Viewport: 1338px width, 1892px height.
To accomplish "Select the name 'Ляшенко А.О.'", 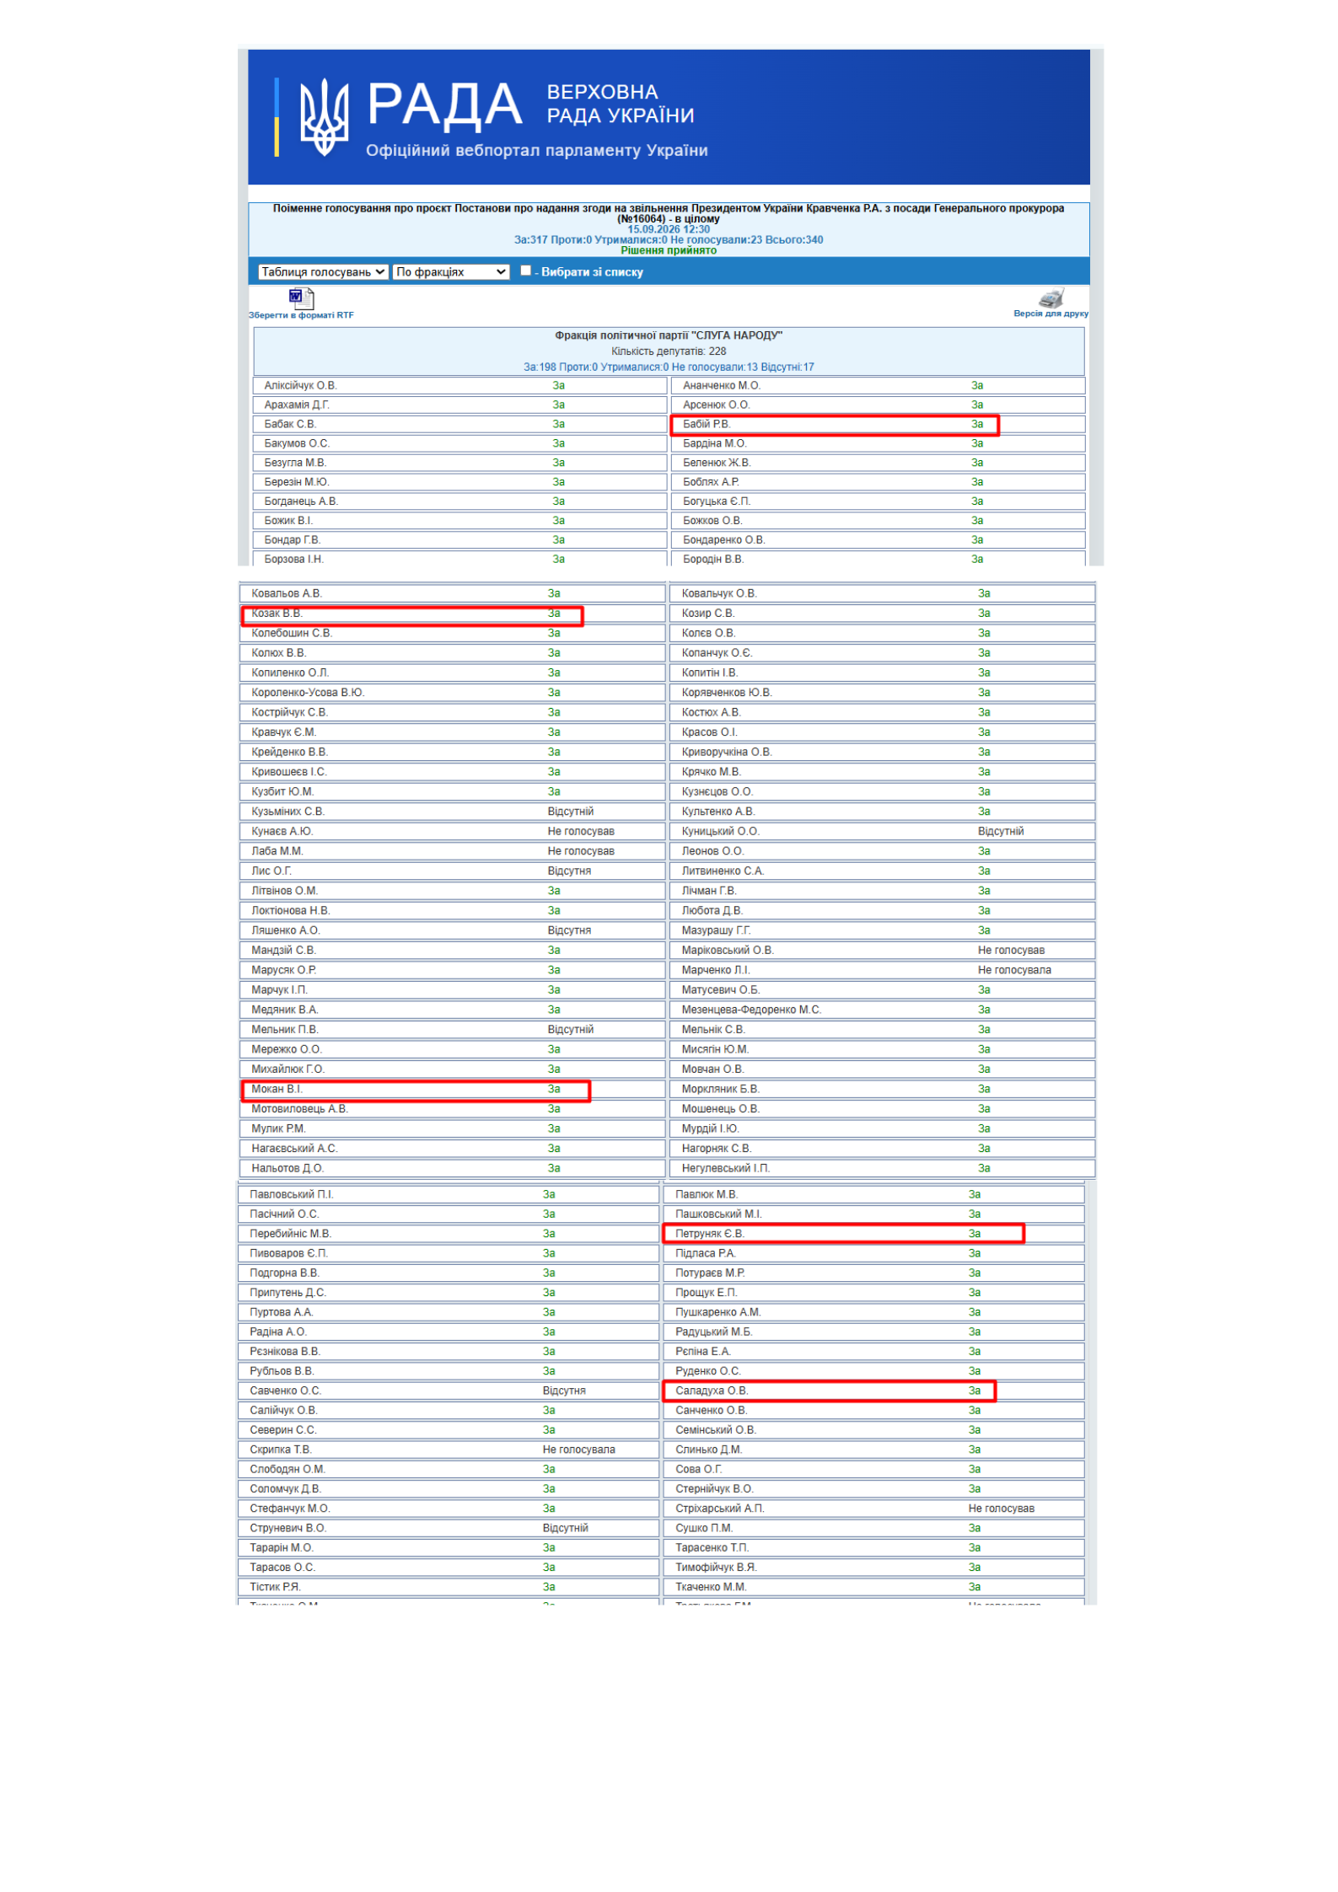I will (x=286, y=931).
